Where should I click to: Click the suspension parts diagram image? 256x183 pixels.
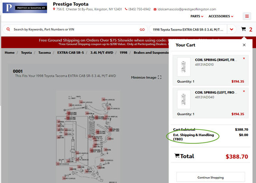tap(88, 137)
